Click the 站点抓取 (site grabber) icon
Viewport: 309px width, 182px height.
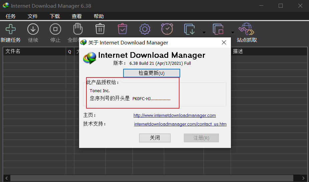[x=247, y=29]
